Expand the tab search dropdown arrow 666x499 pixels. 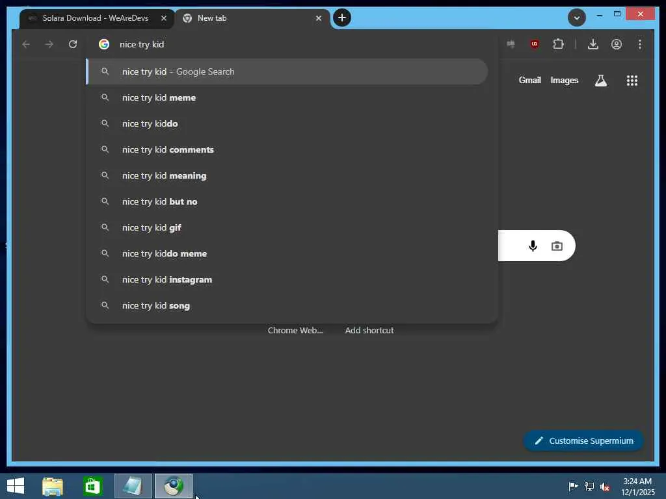[576, 18]
